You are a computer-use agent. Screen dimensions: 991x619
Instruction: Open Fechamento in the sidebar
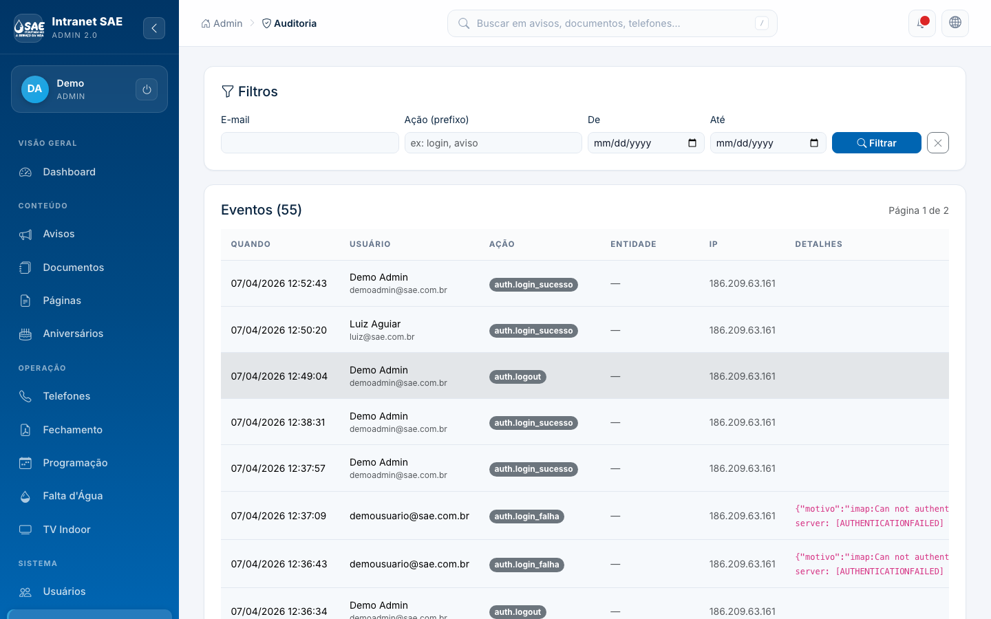point(89,430)
